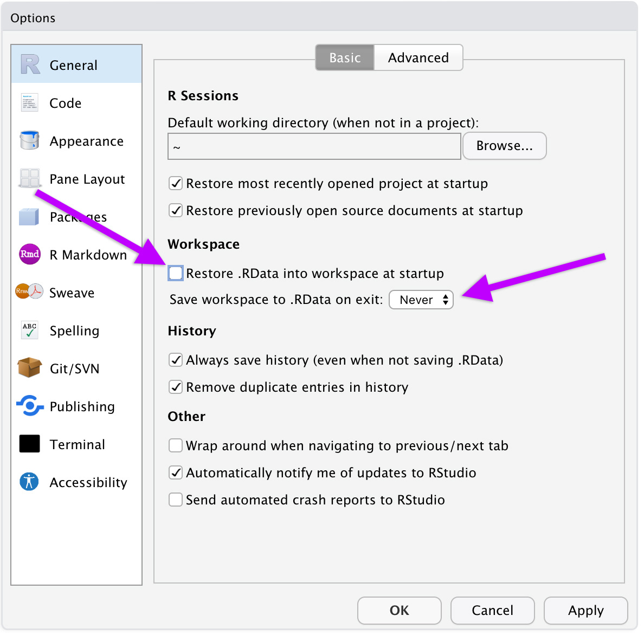This screenshot has width=644, height=635.
Task: Select the Sweave category
Action: pos(76,292)
